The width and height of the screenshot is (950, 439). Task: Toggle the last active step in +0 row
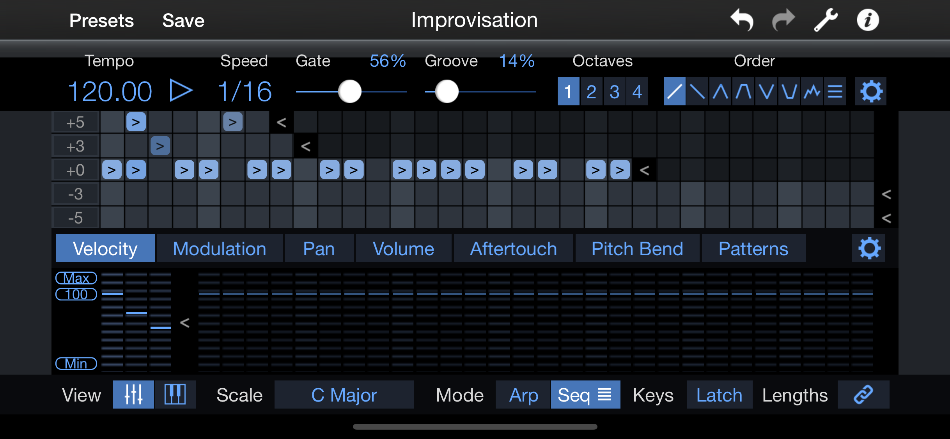coord(620,170)
